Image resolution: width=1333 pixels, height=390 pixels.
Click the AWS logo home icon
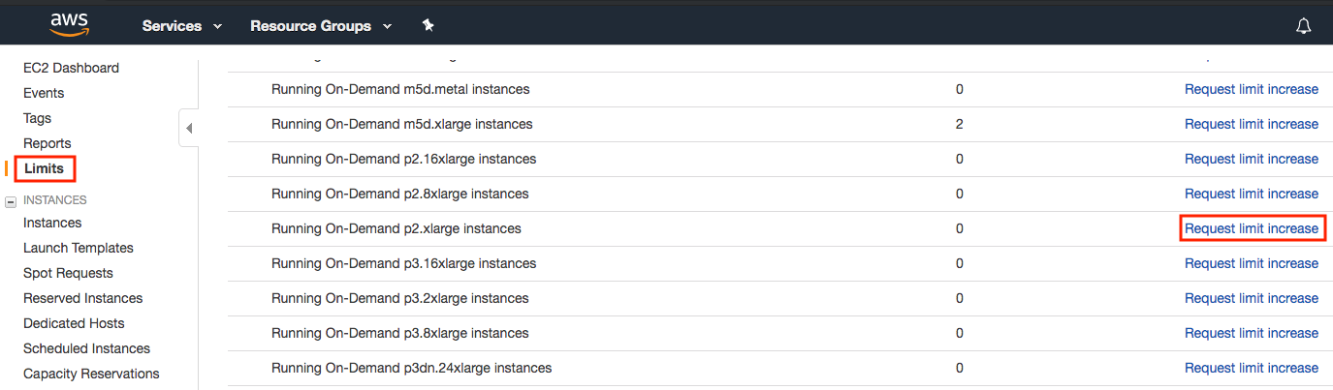click(70, 24)
